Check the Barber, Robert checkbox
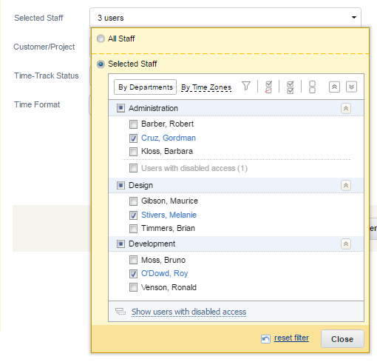Image resolution: width=377 pixels, height=362 pixels. pos(133,124)
